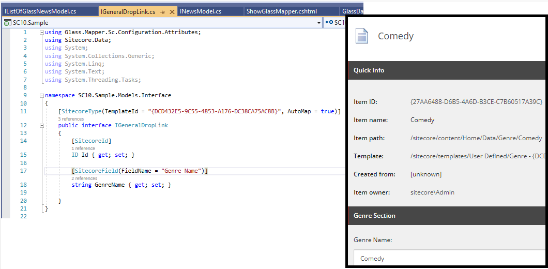Click the [unknown] Created from value
The width and height of the screenshot is (548, 269).
coord(426,174)
